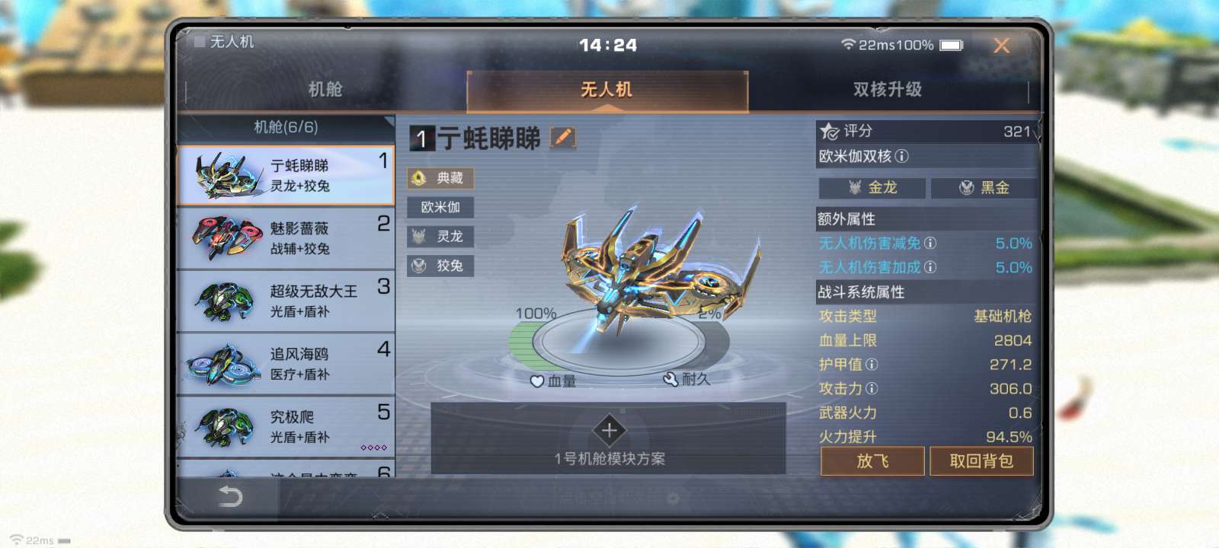Click the 取回背包 button
1219x548 pixels.
981,461
